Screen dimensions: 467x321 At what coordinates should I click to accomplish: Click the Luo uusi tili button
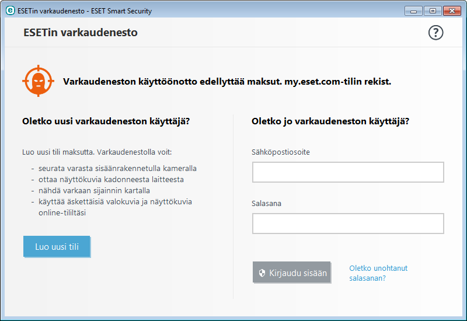coord(57,246)
